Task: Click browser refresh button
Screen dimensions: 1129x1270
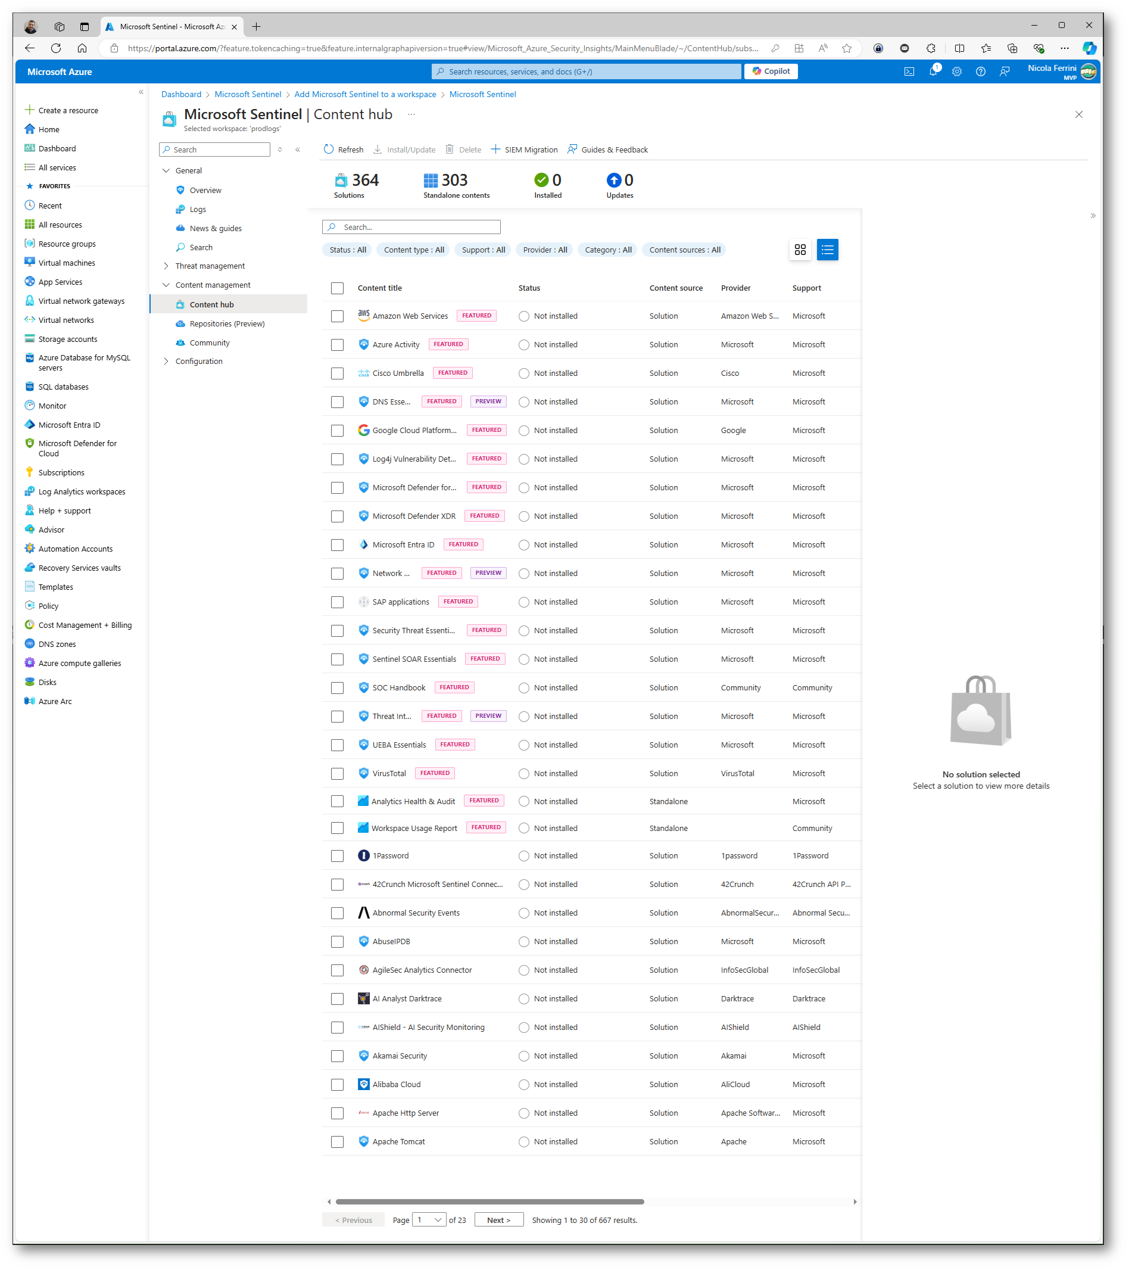Action: click(56, 48)
